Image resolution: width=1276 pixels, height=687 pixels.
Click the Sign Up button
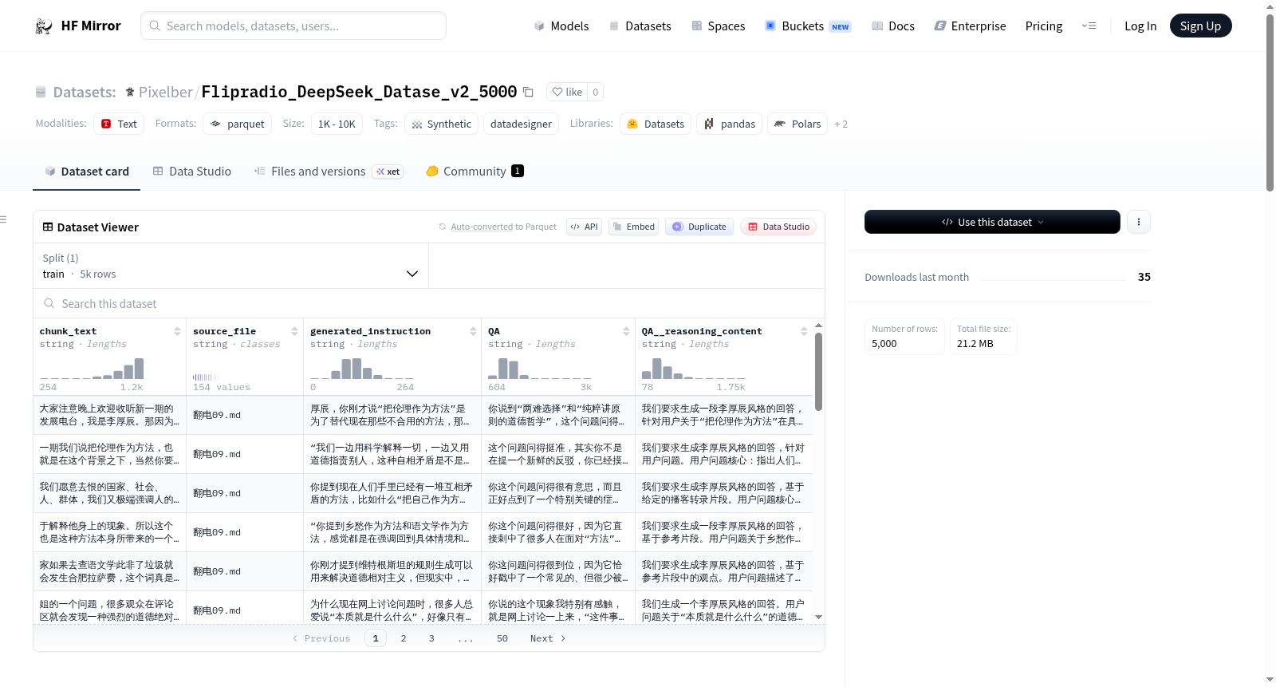[x=1200, y=26]
